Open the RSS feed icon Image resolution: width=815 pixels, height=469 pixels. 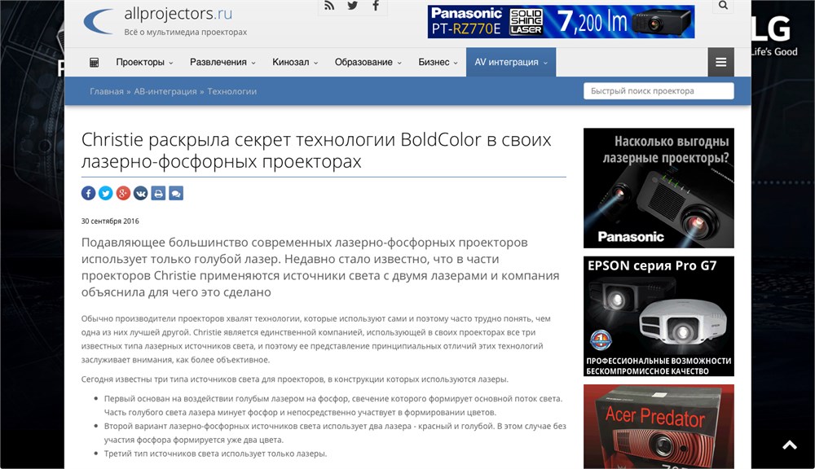click(329, 6)
